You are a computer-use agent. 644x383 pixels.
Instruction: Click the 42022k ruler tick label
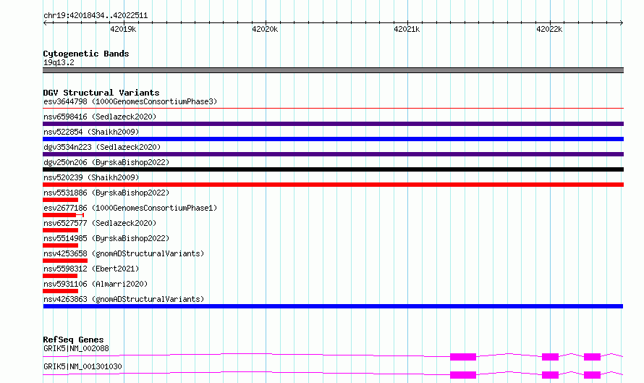(x=549, y=29)
